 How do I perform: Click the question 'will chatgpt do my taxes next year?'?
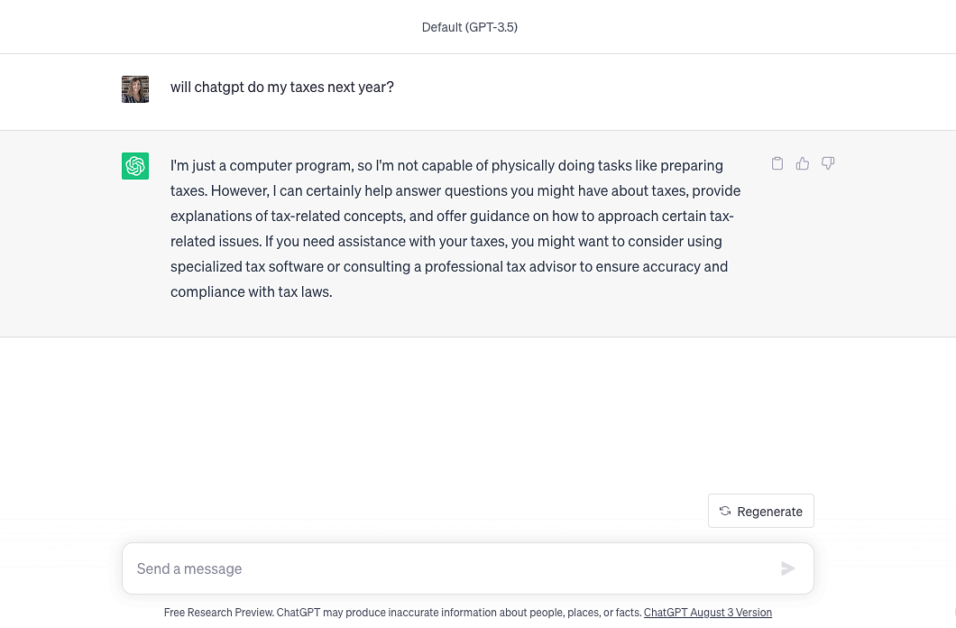point(282,88)
